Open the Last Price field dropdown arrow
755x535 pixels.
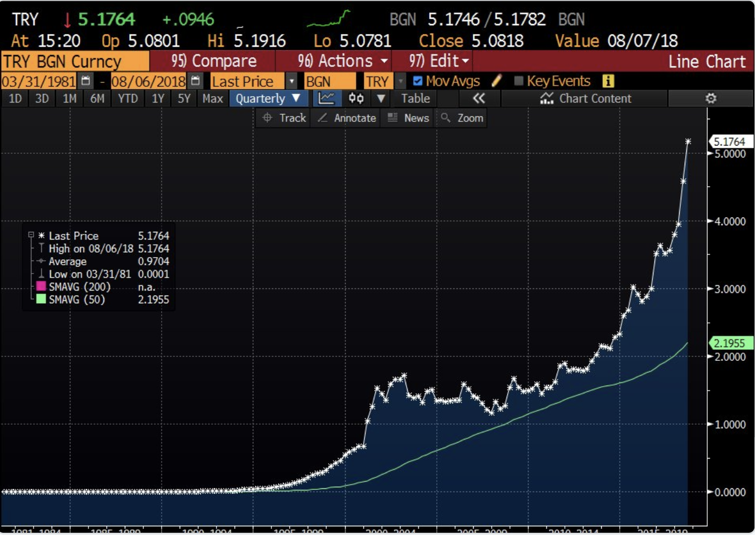pos(292,81)
